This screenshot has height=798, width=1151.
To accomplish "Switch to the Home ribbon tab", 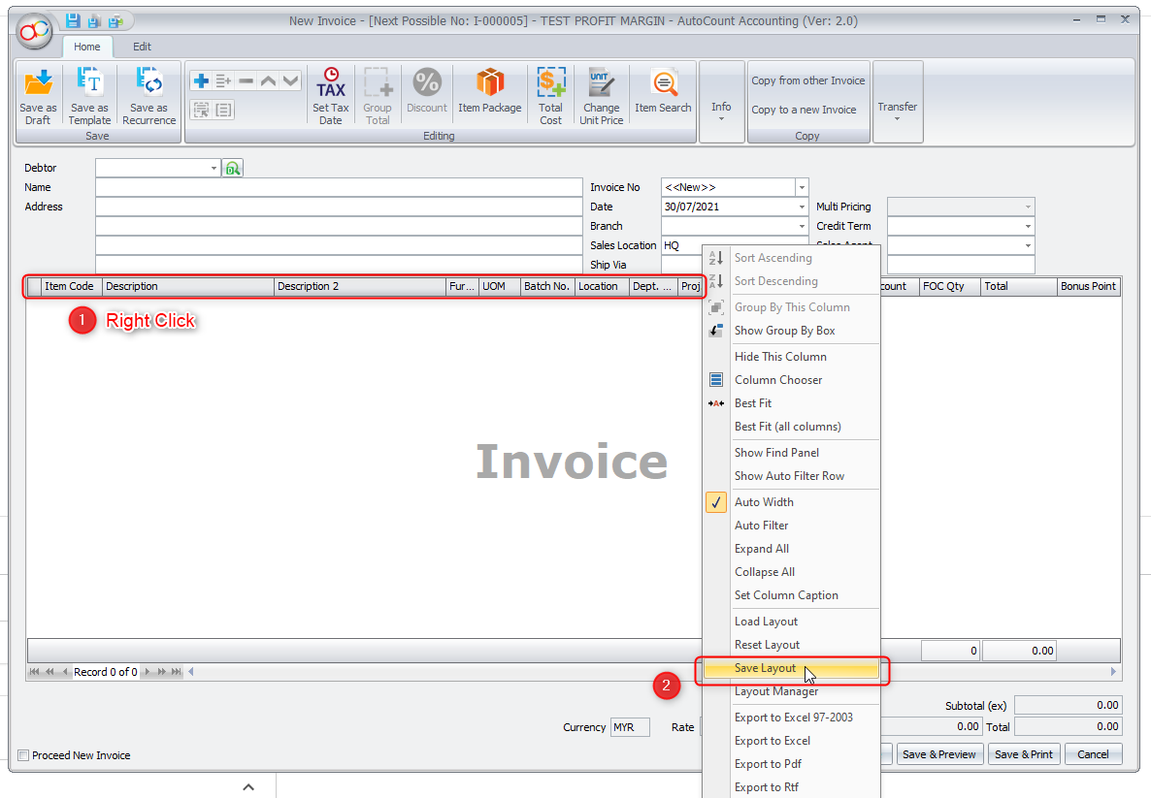I will tap(86, 47).
